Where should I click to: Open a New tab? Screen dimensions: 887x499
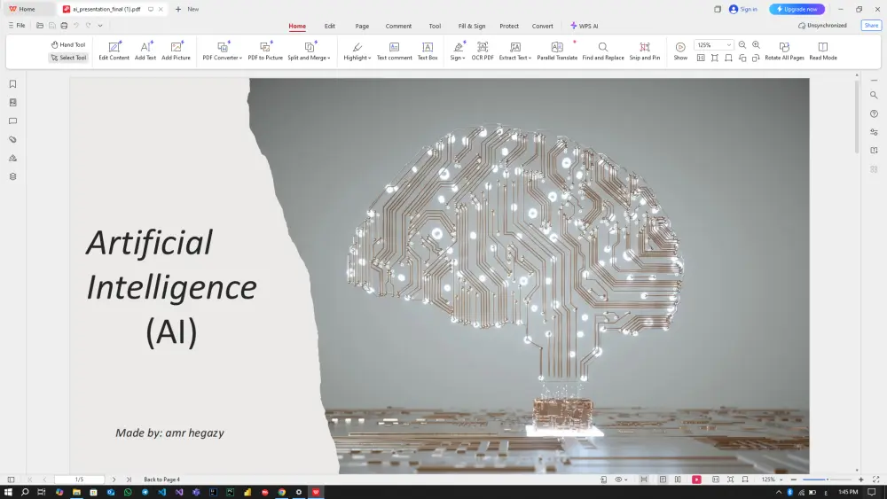(186, 9)
